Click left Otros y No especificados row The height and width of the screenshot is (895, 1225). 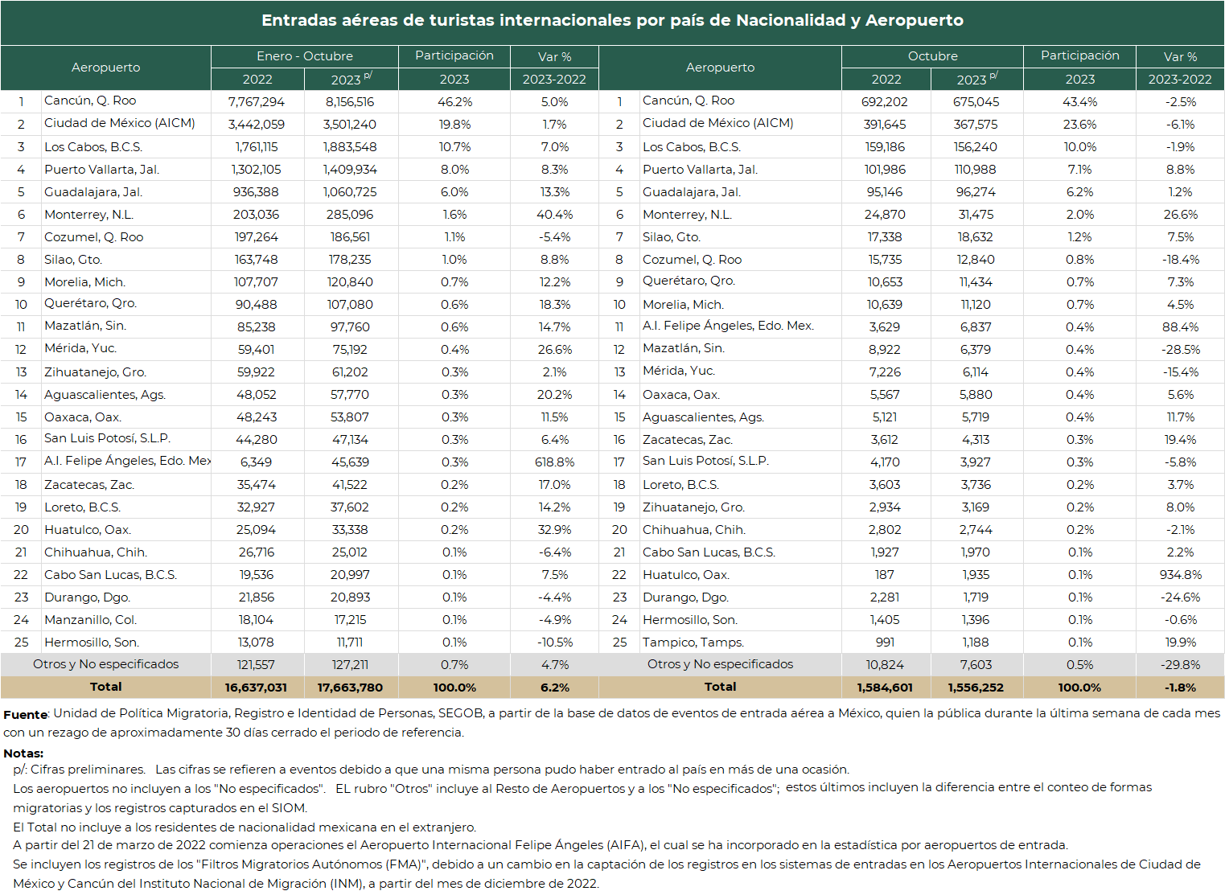pyautogui.click(x=299, y=664)
